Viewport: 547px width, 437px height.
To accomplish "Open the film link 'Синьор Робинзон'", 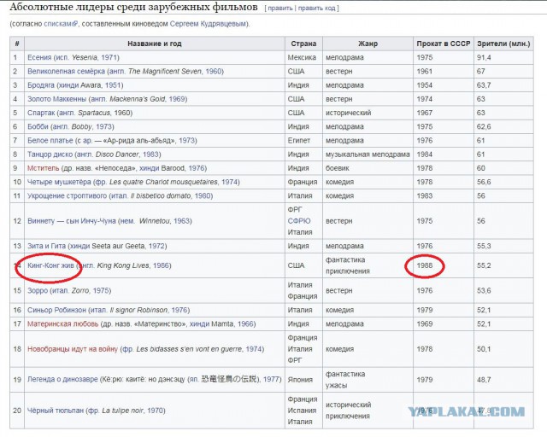I will tap(56, 310).
